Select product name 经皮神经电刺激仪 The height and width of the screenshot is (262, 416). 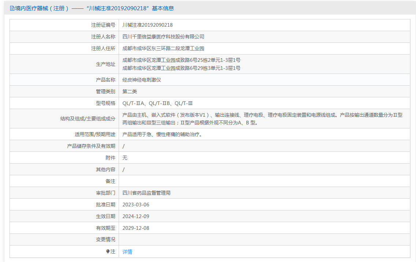[142, 80]
